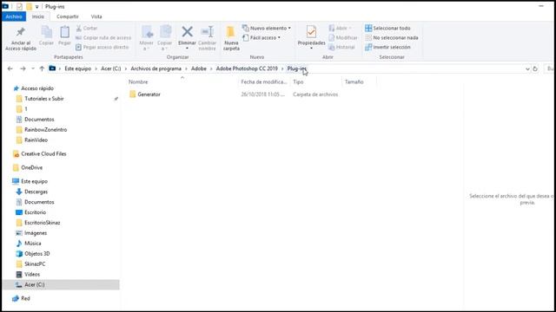Click Adobe Photoshop CC 2019 breadcrumb

[247, 68]
